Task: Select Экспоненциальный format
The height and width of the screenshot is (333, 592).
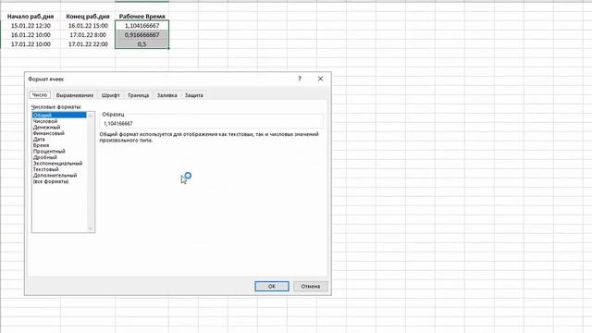Action: point(59,164)
